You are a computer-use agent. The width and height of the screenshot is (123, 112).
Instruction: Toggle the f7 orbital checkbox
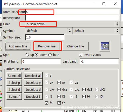pos(59,103)
